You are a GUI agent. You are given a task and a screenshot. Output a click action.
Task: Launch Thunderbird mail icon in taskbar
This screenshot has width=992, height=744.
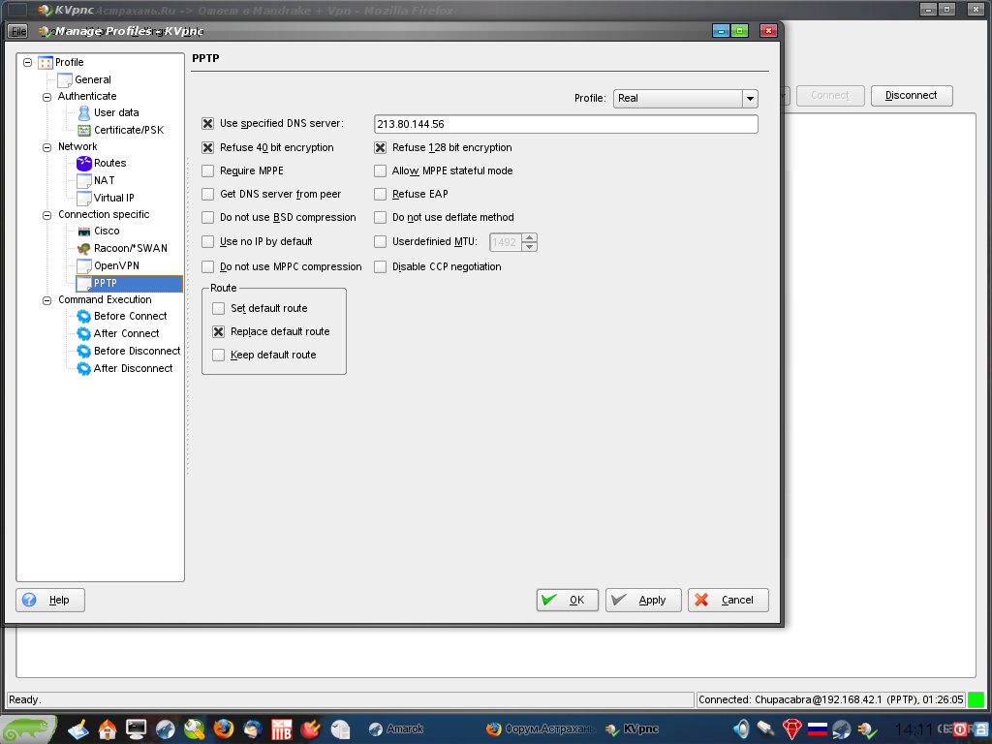click(x=253, y=729)
